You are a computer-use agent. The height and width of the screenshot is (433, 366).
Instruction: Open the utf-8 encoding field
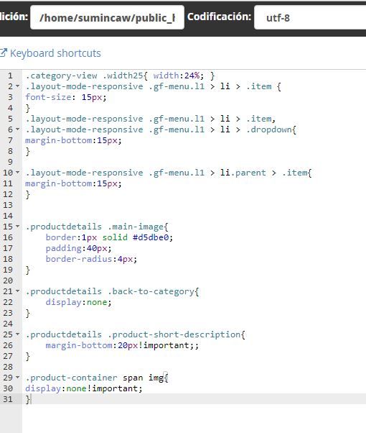pyautogui.click(x=310, y=18)
